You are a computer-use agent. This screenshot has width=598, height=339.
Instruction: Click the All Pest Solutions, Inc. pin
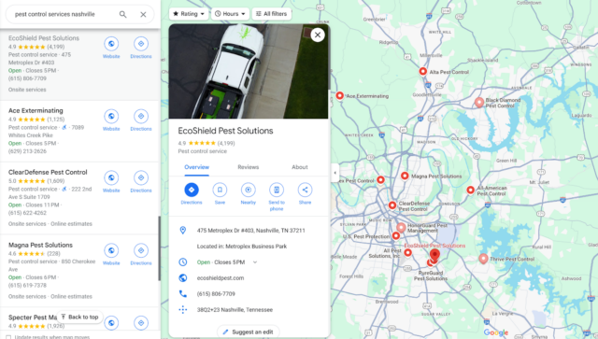(407, 252)
